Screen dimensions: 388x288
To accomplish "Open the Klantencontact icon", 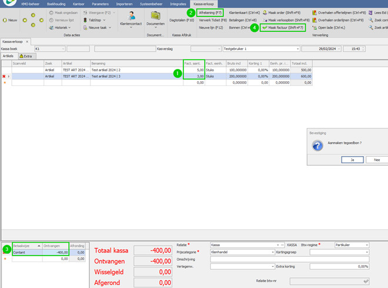I will coord(131,16).
